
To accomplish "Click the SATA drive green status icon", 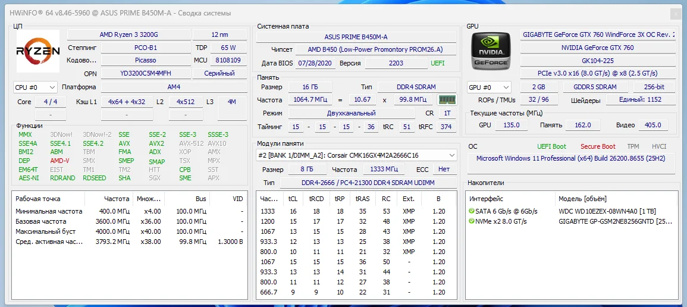I will (472, 211).
